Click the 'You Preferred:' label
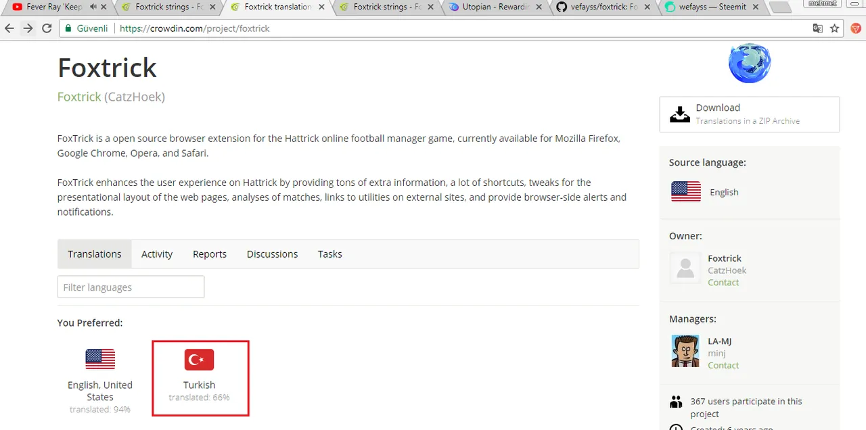This screenshot has width=866, height=430. click(90, 323)
